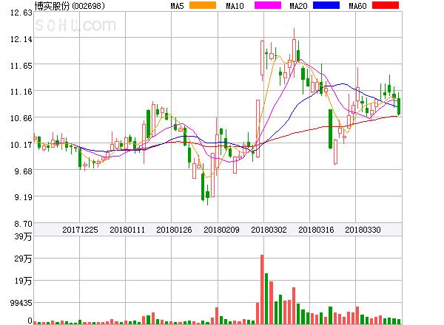Click the 9.19 price axis label
The height and width of the screenshot is (325, 444).
click(23, 197)
